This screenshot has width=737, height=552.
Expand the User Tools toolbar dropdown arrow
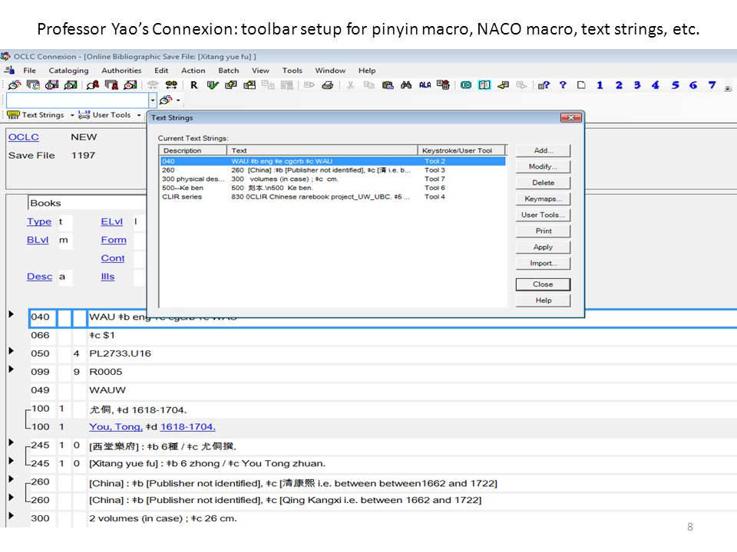(139, 115)
